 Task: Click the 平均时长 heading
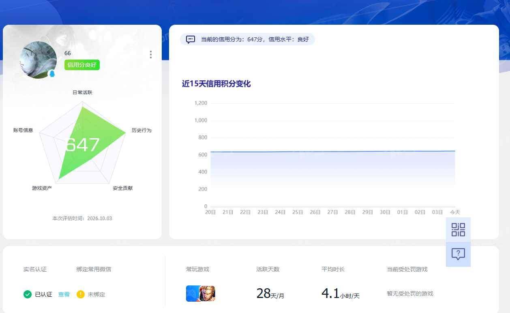[x=333, y=269]
